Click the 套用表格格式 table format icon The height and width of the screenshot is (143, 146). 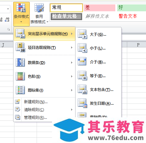(x=39, y=8)
